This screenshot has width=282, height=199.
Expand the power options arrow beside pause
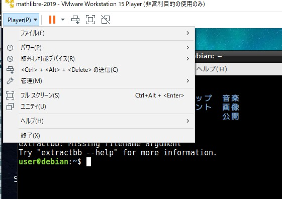(63, 20)
